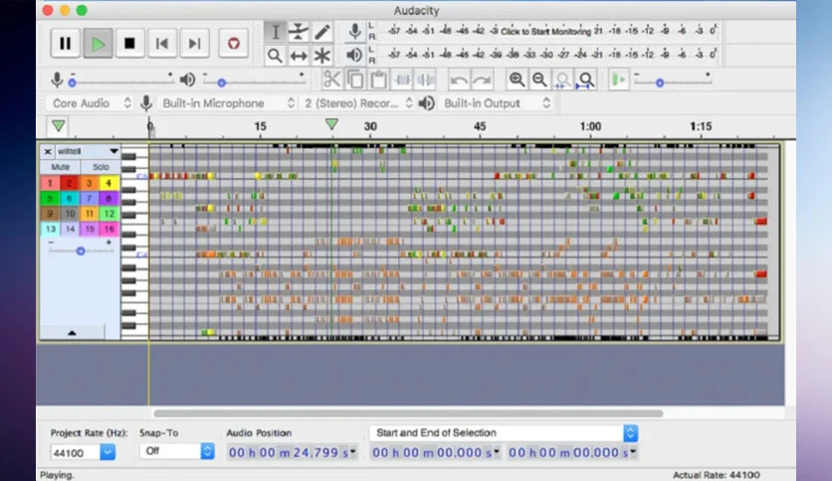Click the Trim audio icon
832x481 pixels.
click(x=402, y=80)
